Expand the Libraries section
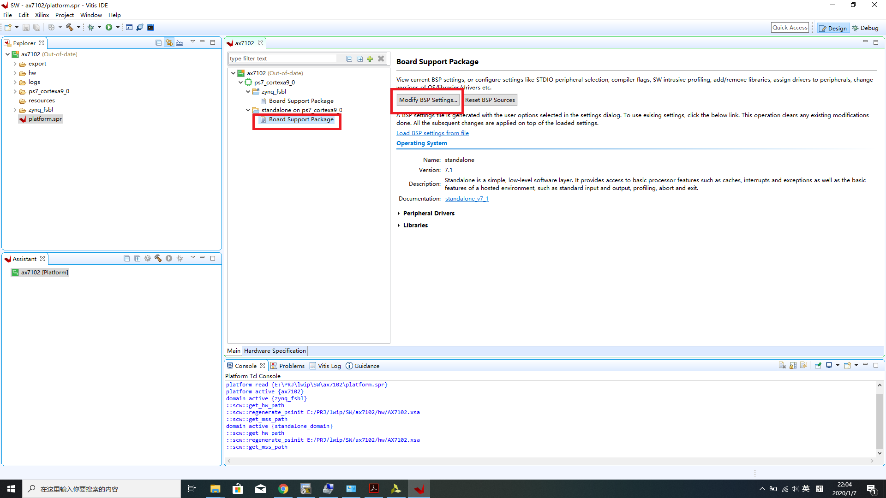Screen dimensions: 886x498 pos(400,225)
